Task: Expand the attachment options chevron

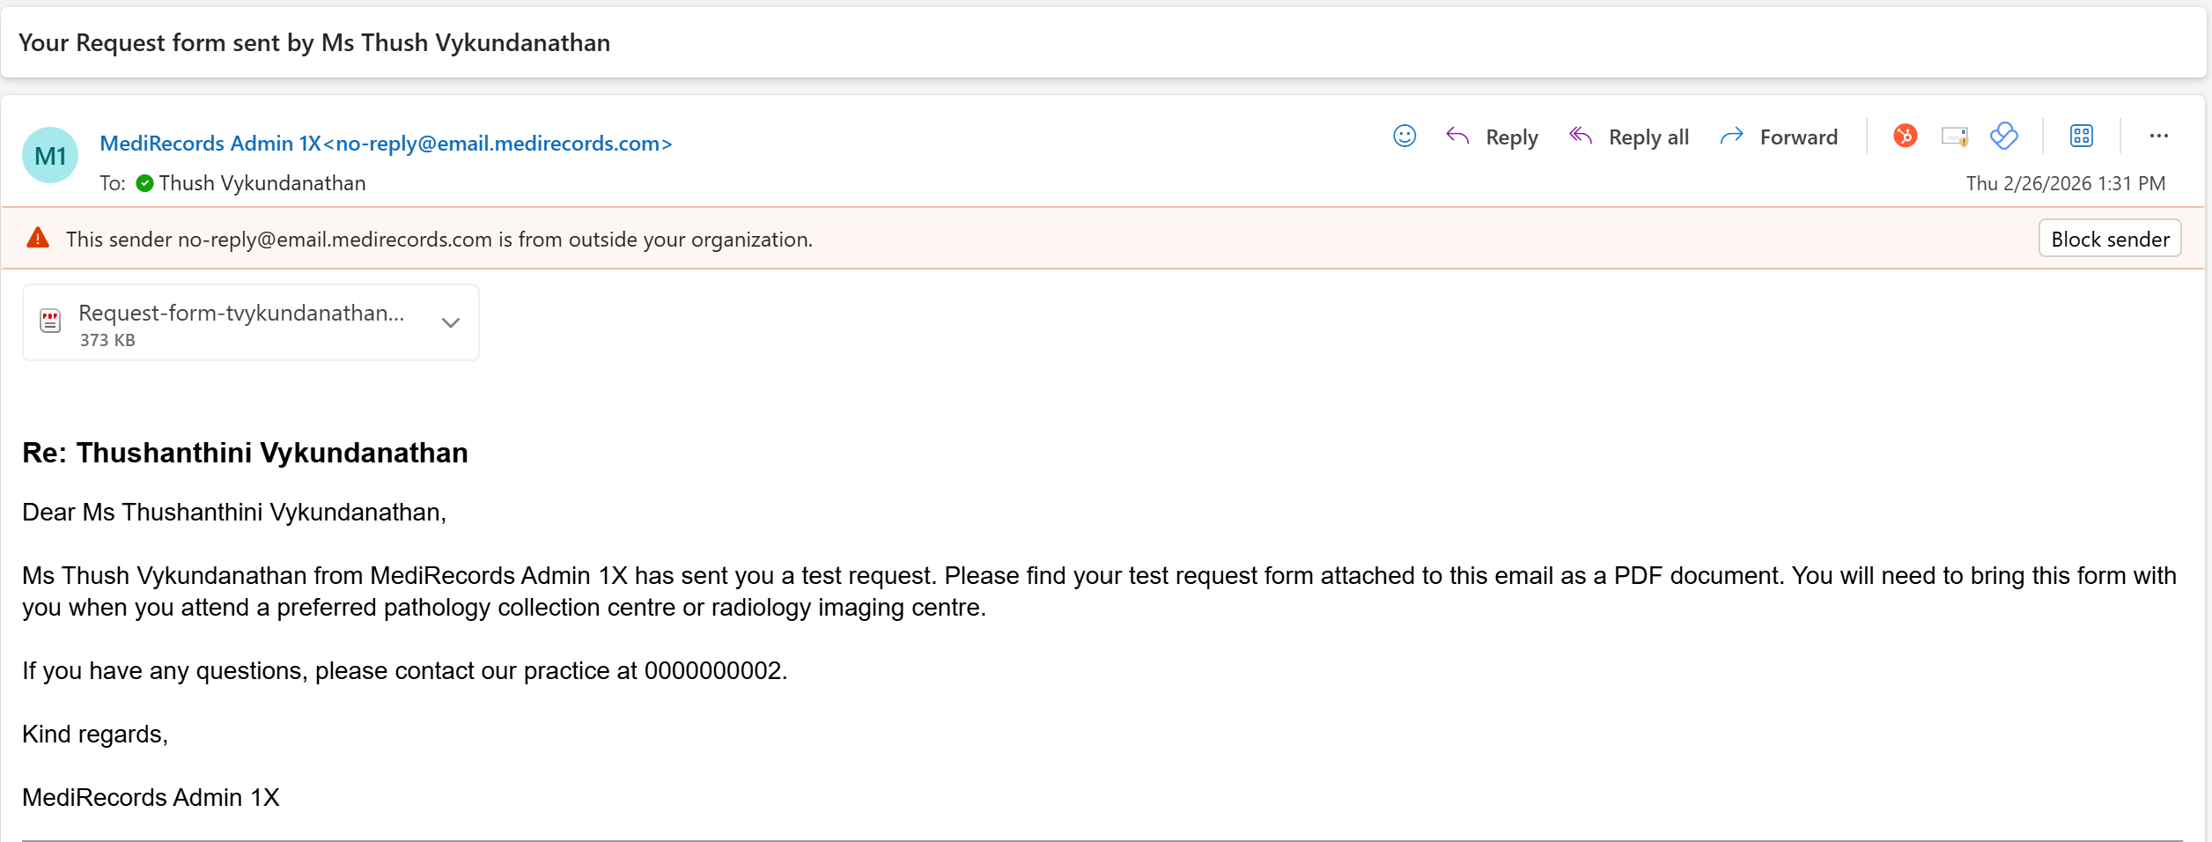Action: (x=451, y=322)
